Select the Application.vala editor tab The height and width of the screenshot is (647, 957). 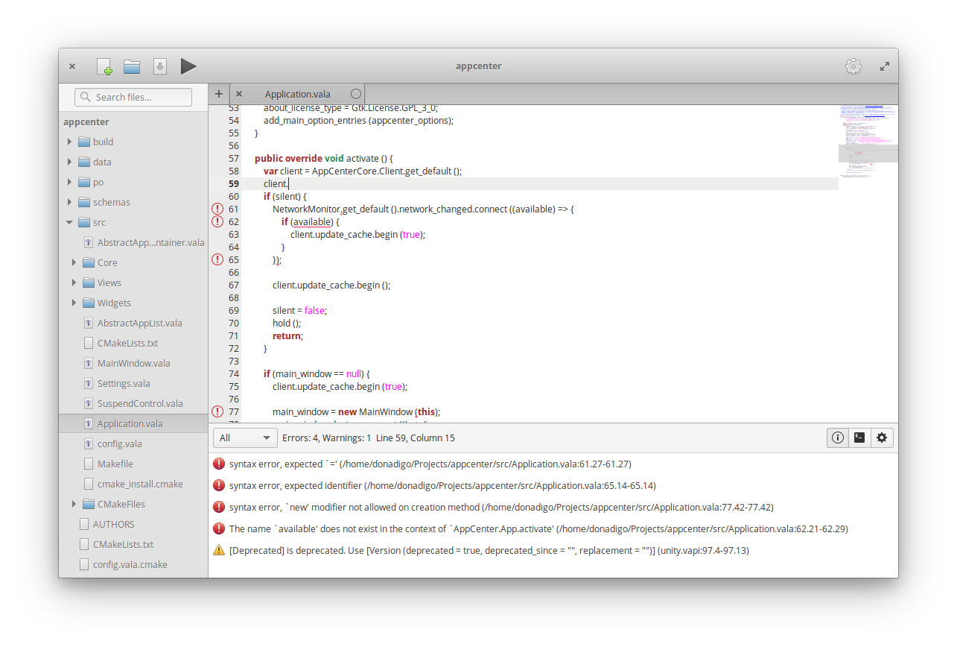click(x=297, y=94)
